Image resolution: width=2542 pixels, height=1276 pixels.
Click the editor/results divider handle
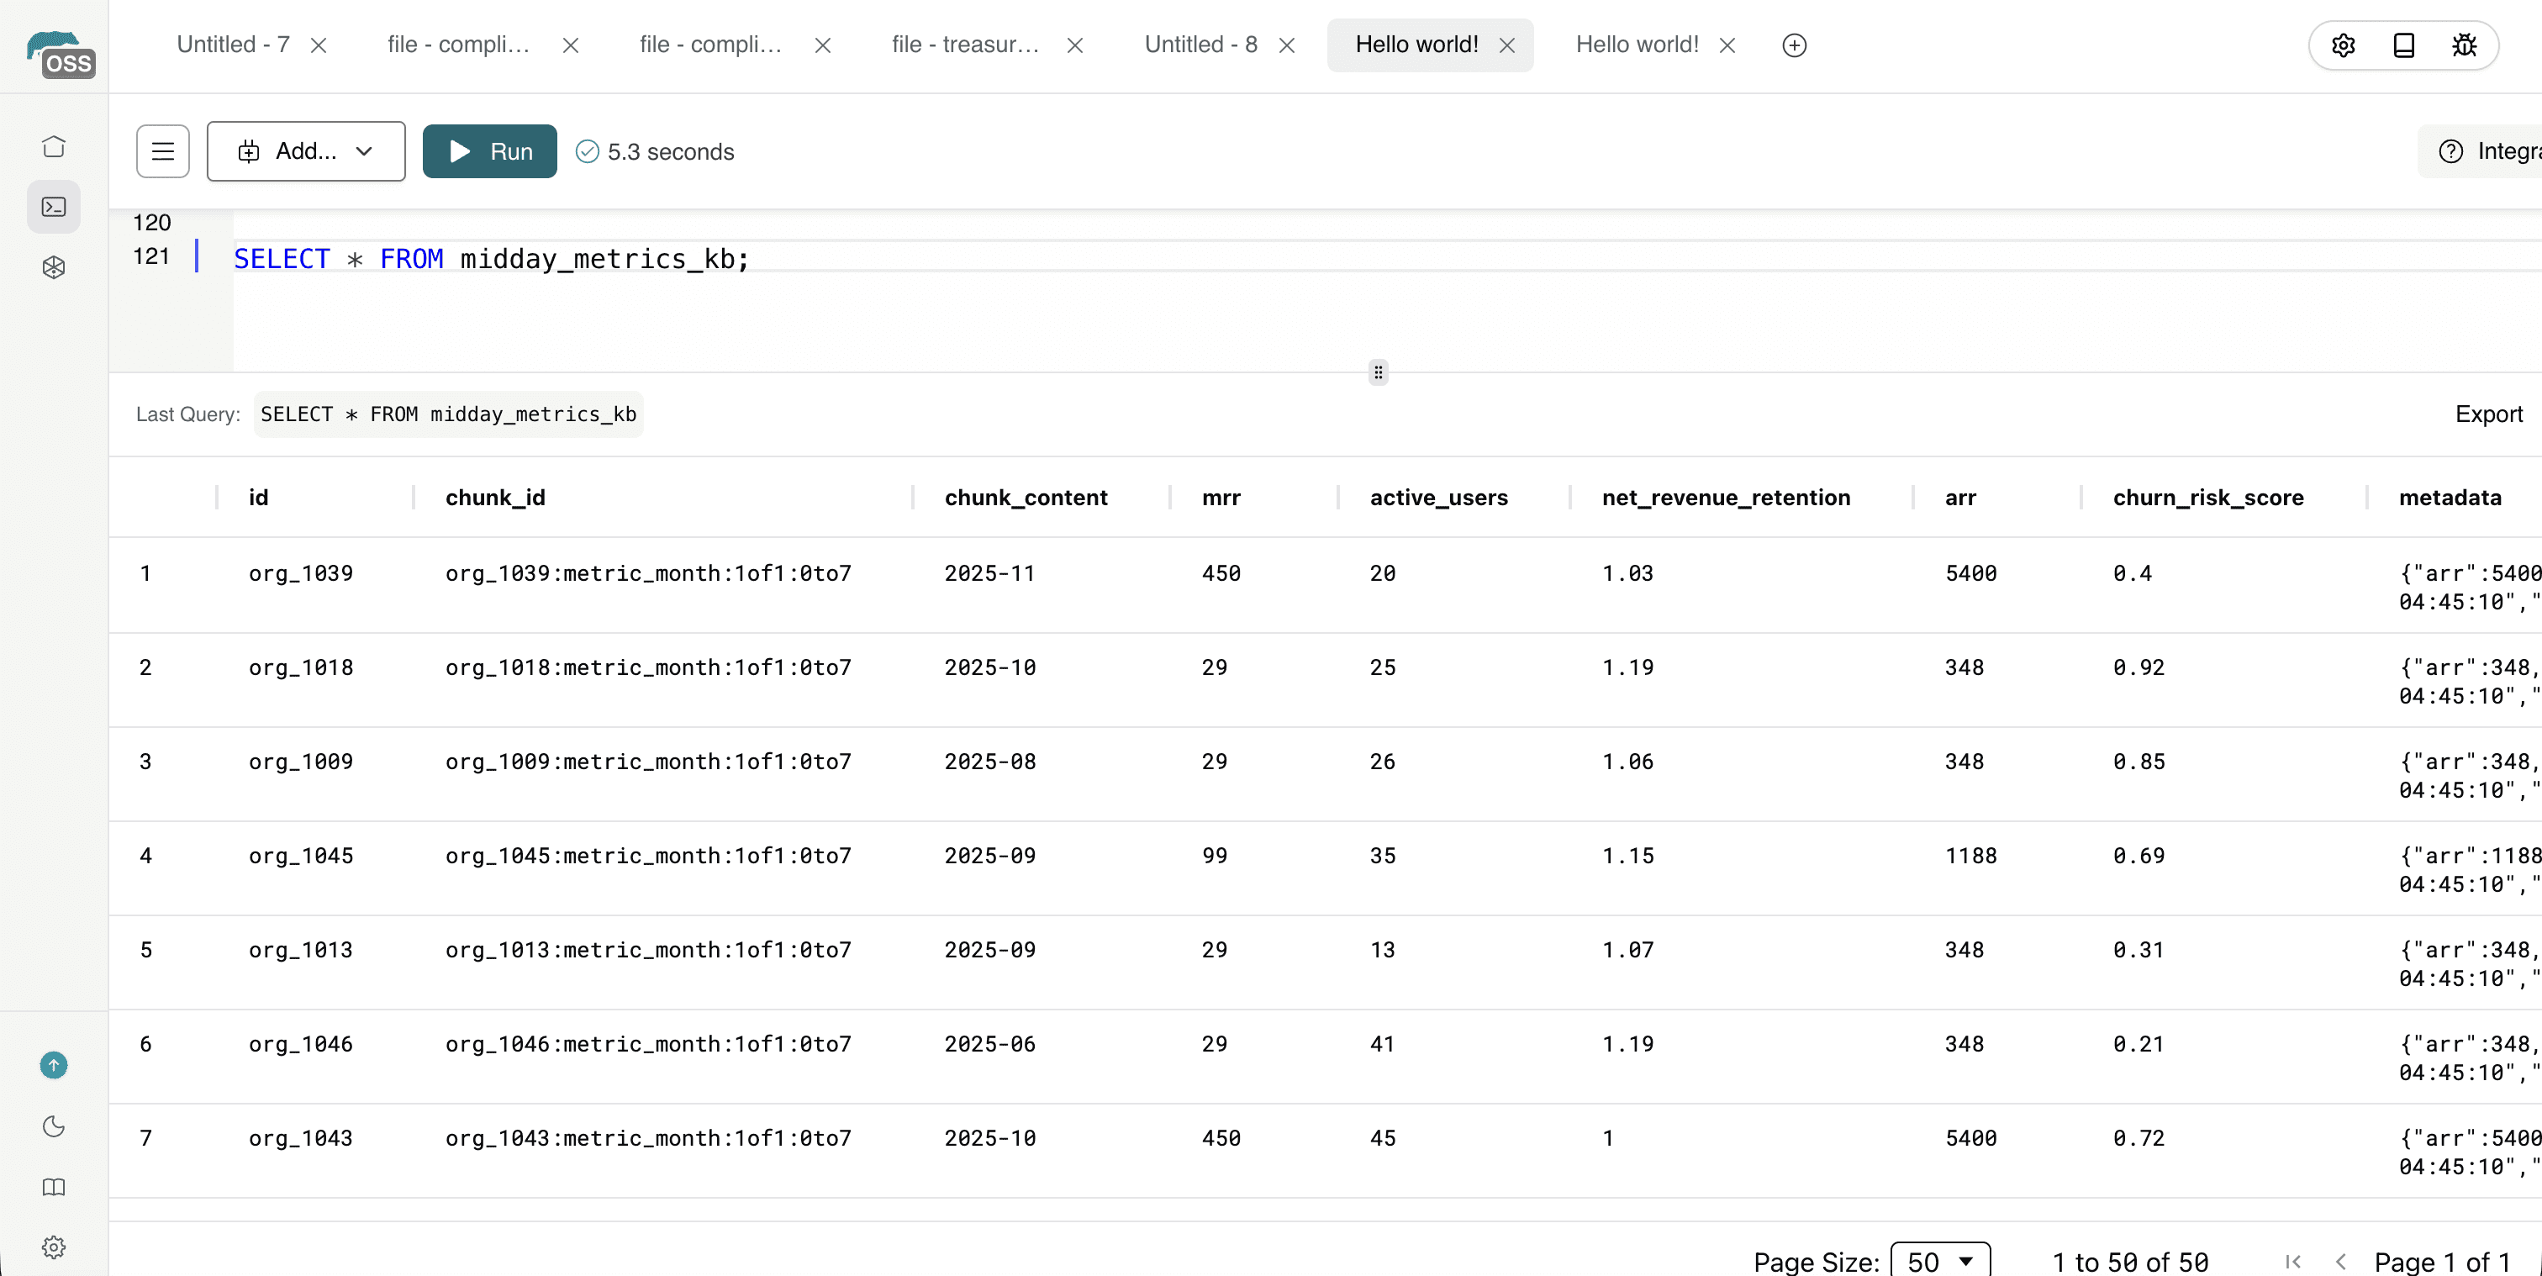1378,372
